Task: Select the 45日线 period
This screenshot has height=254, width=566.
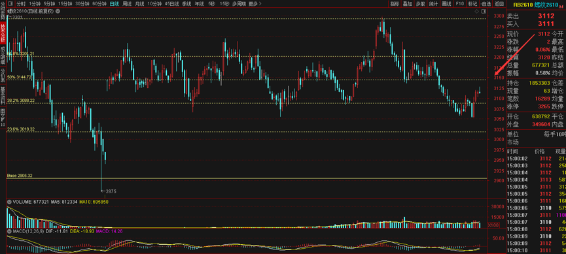Action: pyautogui.click(x=172, y=4)
